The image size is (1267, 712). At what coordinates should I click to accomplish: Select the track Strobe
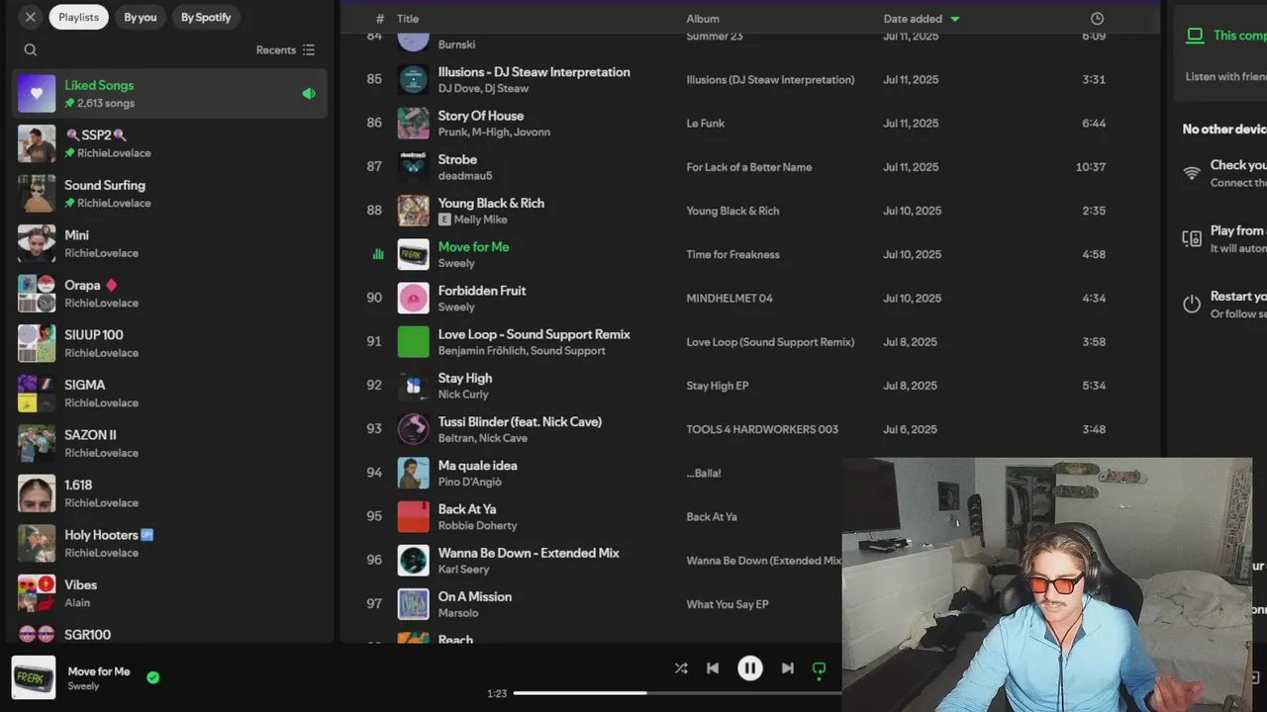457,159
